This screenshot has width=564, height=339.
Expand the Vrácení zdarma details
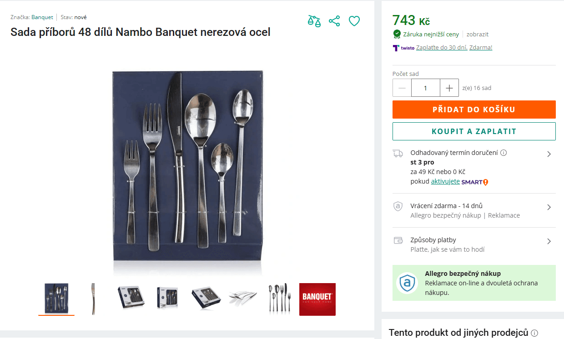click(549, 206)
